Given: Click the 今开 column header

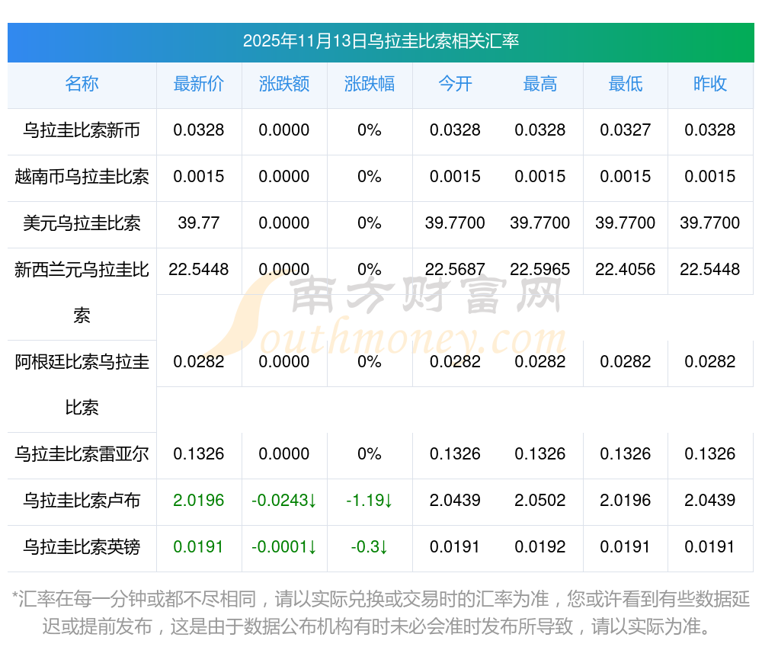Looking at the screenshot, I should pos(455,84).
